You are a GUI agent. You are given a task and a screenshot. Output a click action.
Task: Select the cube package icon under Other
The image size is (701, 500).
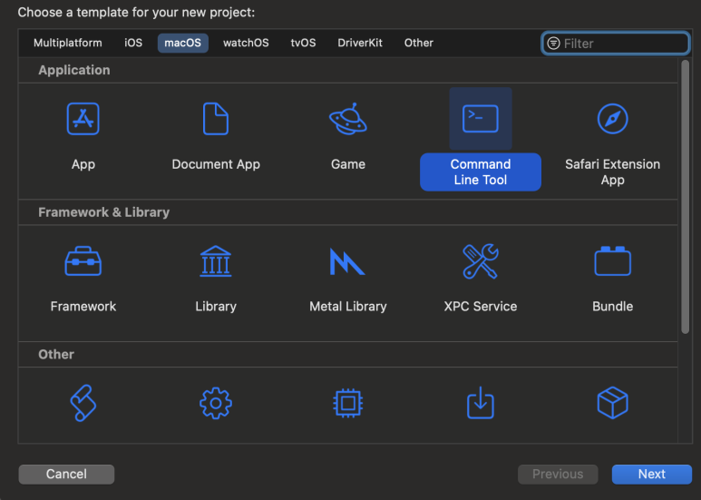[x=612, y=403]
